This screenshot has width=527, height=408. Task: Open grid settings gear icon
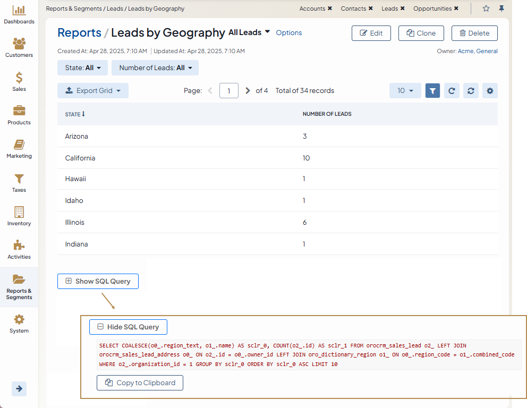[490, 91]
